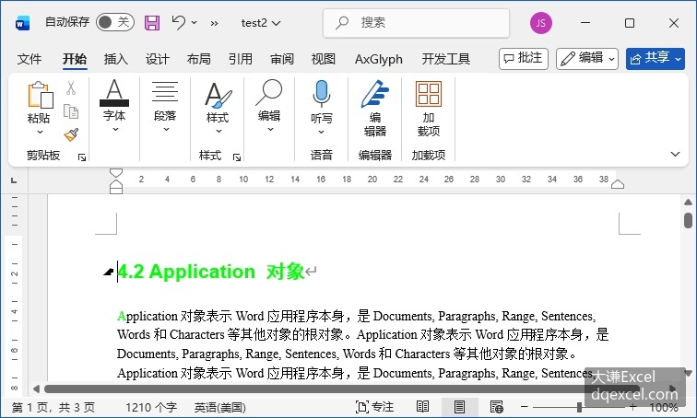The image size is (697, 418).
Task: Collapse the ribbon with chevron
Action: click(x=675, y=154)
